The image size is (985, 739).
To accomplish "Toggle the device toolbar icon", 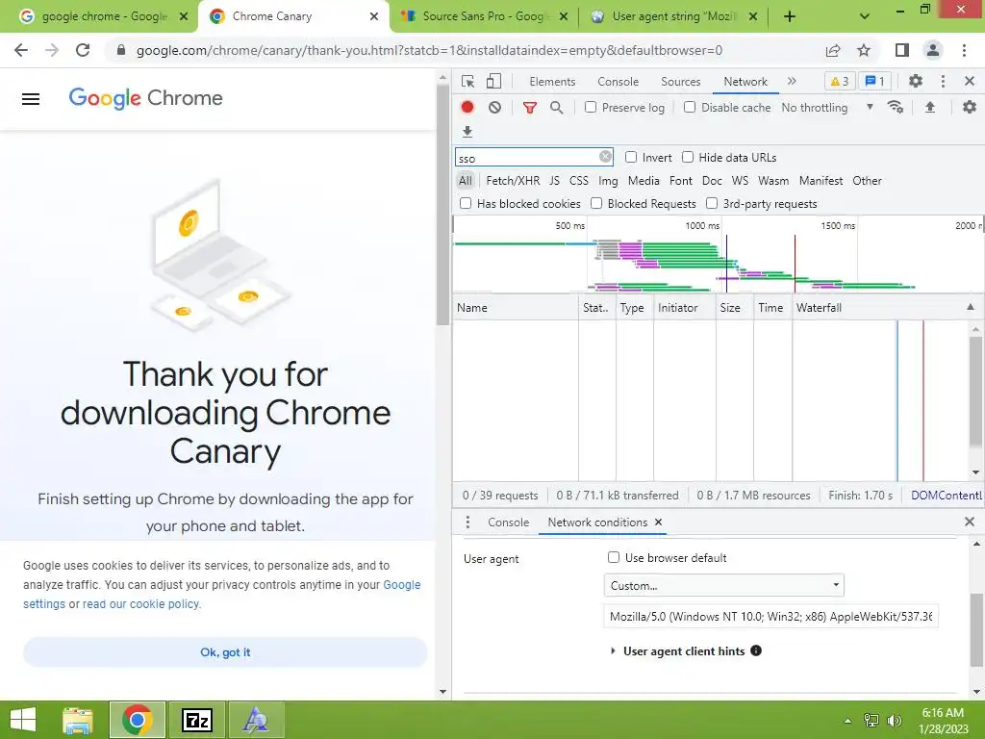I will point(494,81).
